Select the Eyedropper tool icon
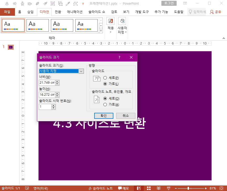This screenshot has height=191, width=227. pos(68,4)
